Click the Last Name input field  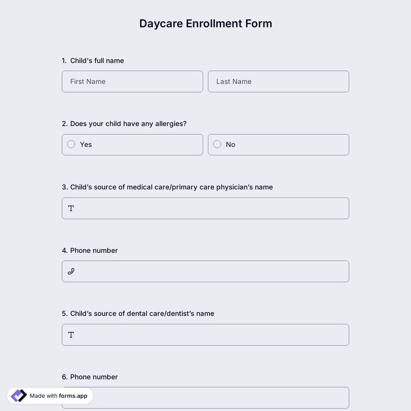278,81
